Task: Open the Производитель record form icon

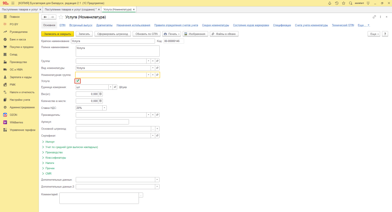Action: 157,115
